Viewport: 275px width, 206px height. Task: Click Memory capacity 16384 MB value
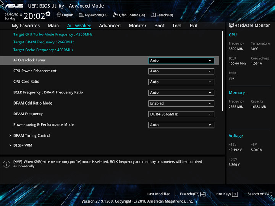[x=258, y=107]
